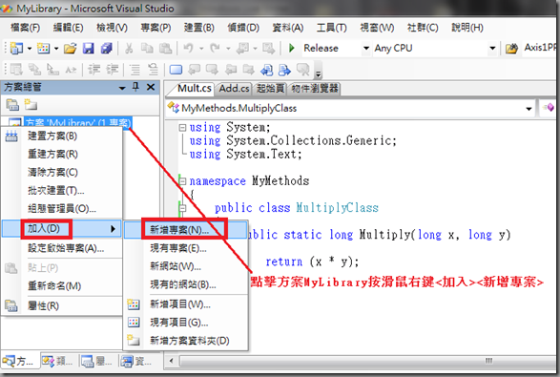Viewport: 560px width, 377px height.
Task: Close the 方案總管 panel
Action: [151, 87]
